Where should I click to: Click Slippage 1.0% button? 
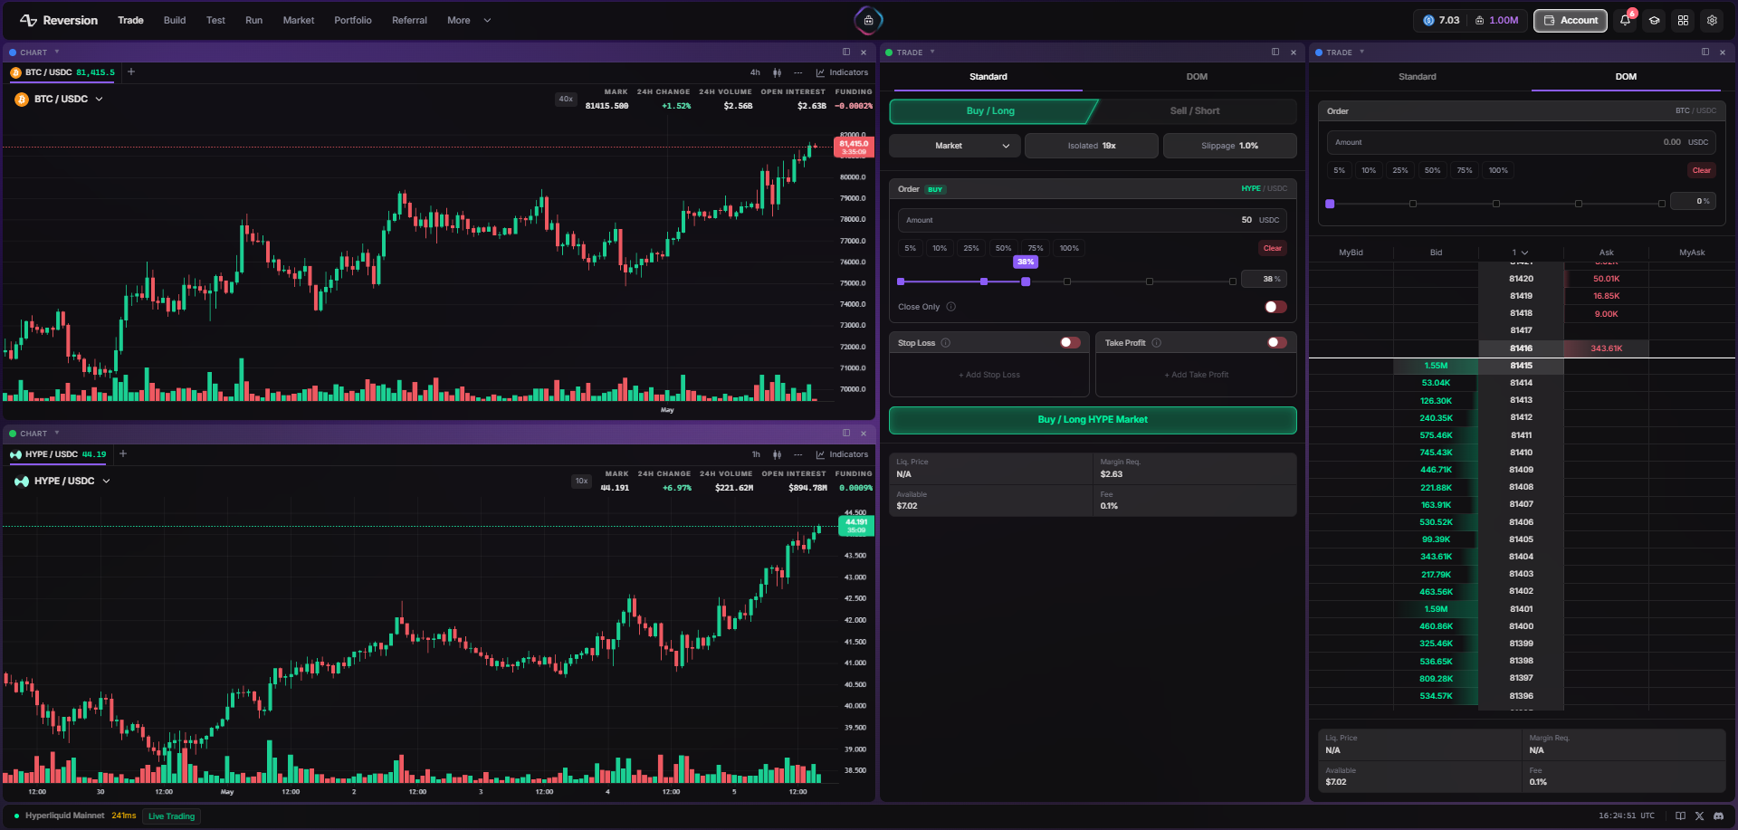(x=1229, y=146)
